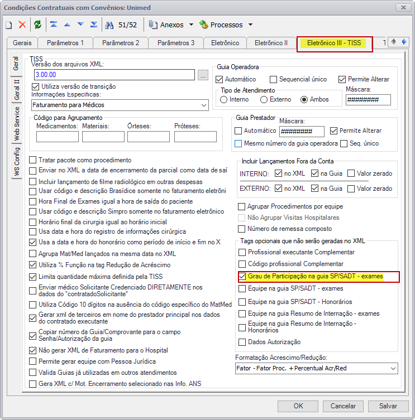Switch to the Parâmetros 2 tab

(x=121, y=43)
